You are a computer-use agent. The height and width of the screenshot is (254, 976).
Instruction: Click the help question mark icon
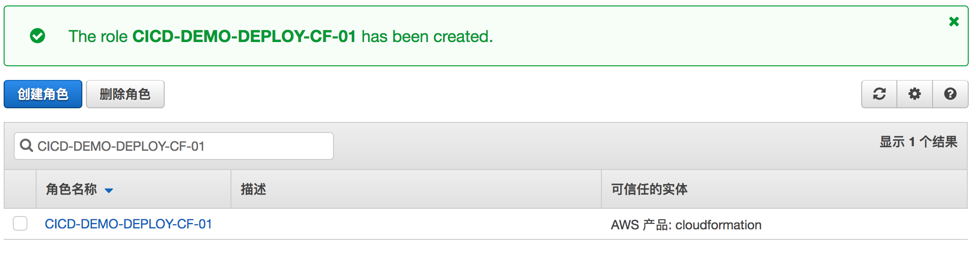pyautogui.click(x=950, y=94)
